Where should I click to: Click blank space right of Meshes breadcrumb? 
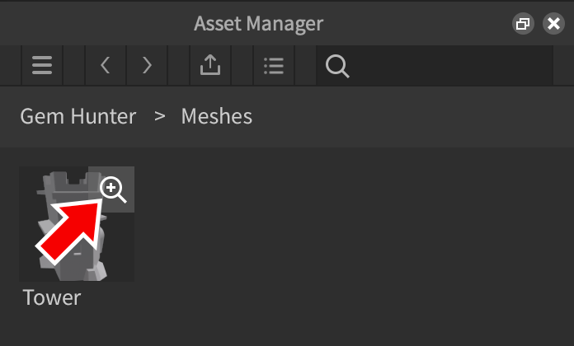tap(412, 116)
